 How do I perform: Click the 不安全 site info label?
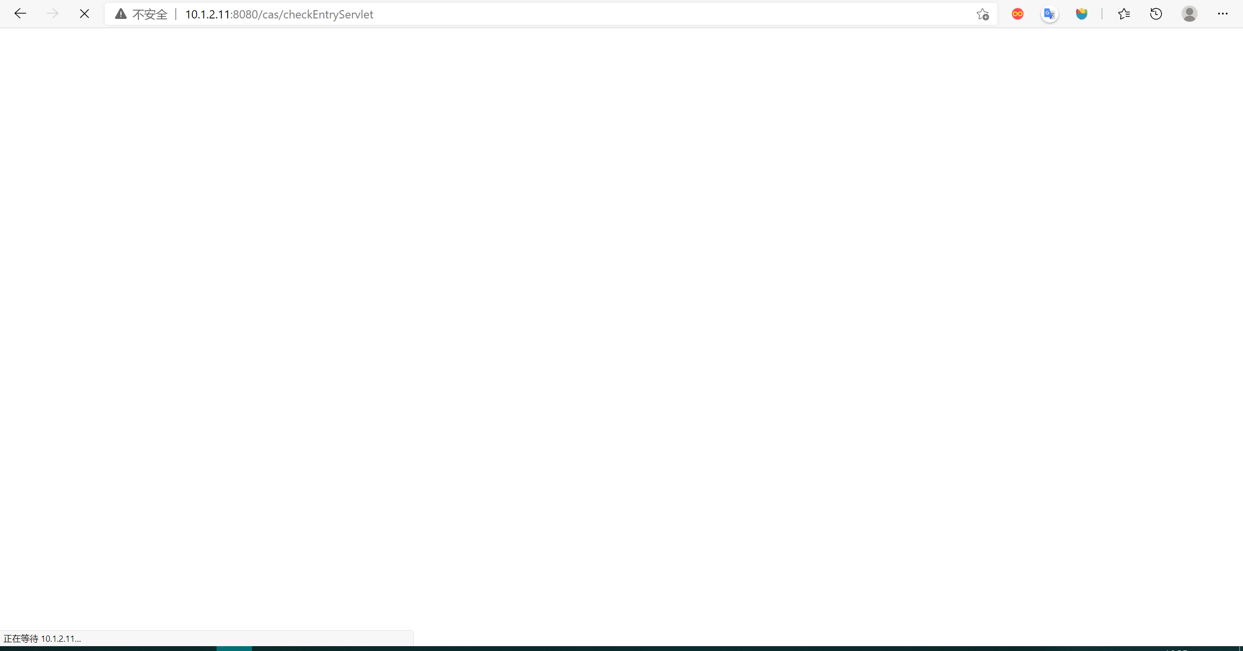150,15
